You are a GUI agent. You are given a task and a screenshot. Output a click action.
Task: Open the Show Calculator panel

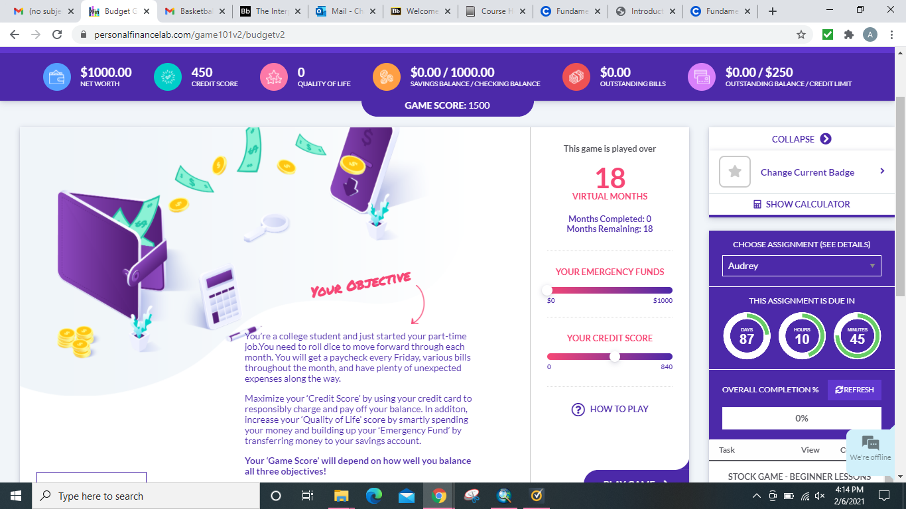coord(801,204)
